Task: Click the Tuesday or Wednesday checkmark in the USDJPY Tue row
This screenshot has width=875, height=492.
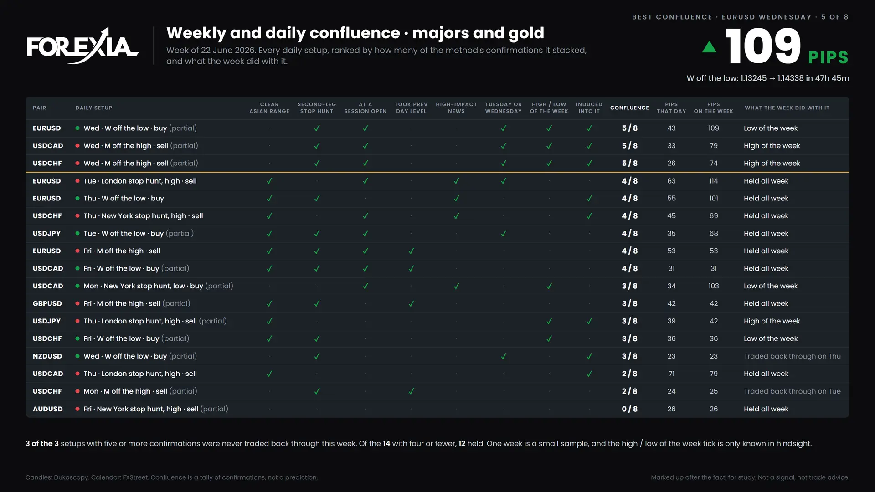Action: point(504,233)
